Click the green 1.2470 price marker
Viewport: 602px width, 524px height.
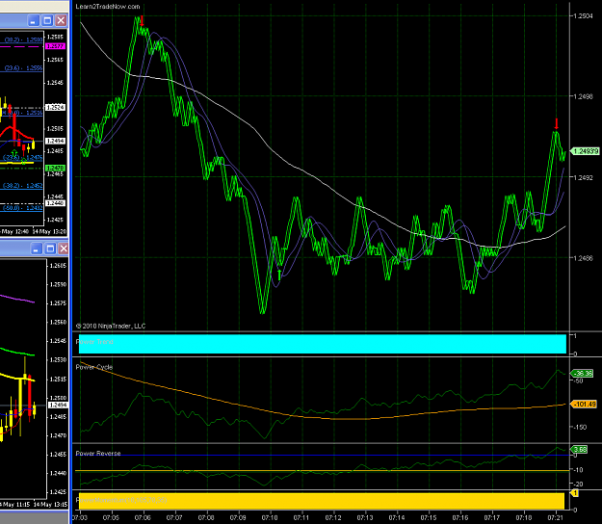pyautogui.click(x=55, y=169)
